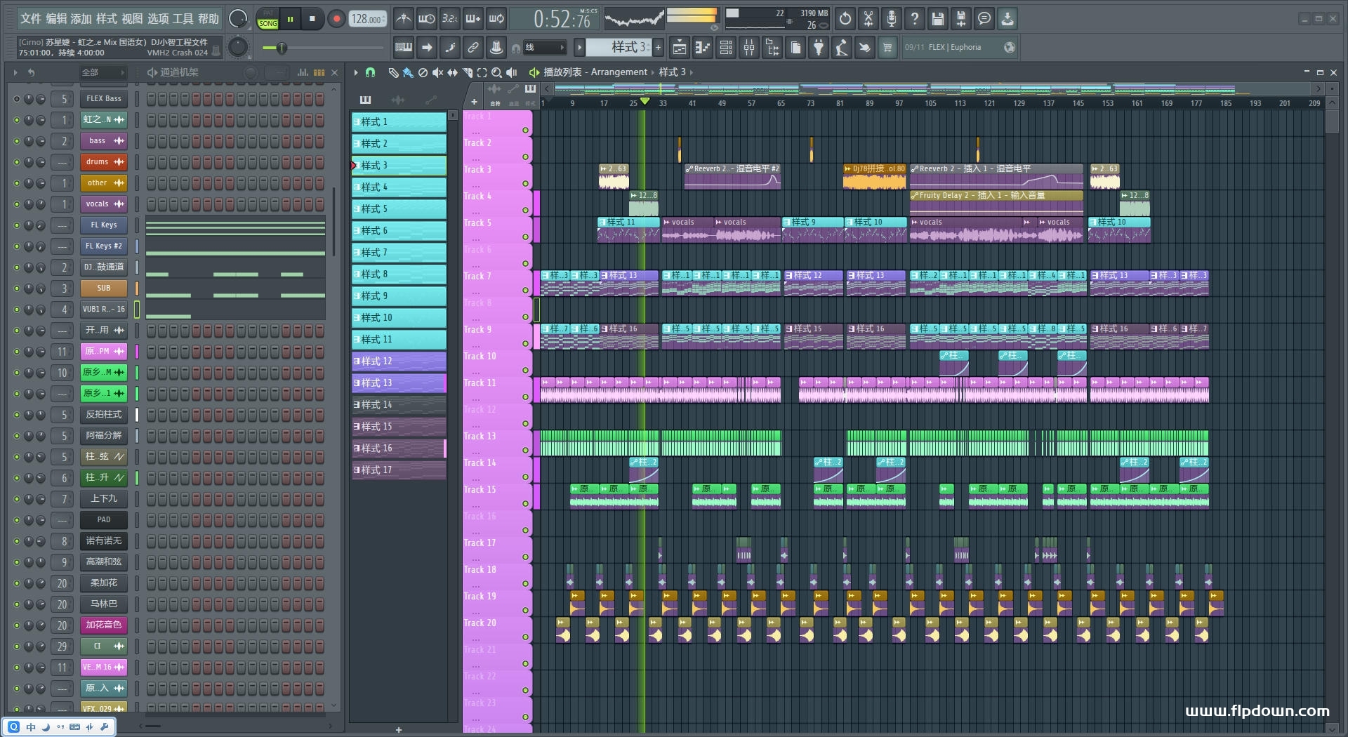Open the 全部 channel filter dropdown

point(103,72)
